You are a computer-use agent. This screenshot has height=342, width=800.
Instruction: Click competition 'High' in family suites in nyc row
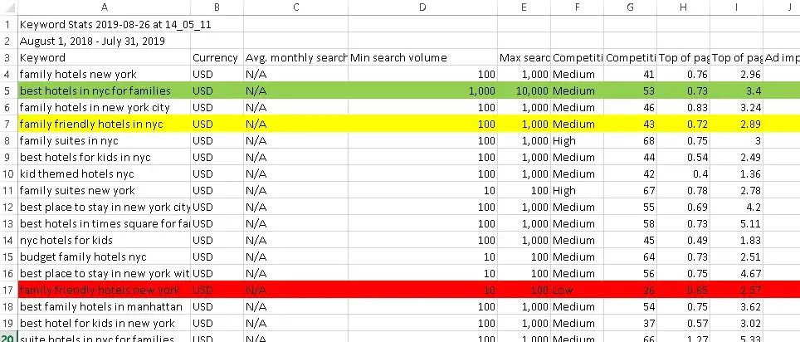(577, 141)
